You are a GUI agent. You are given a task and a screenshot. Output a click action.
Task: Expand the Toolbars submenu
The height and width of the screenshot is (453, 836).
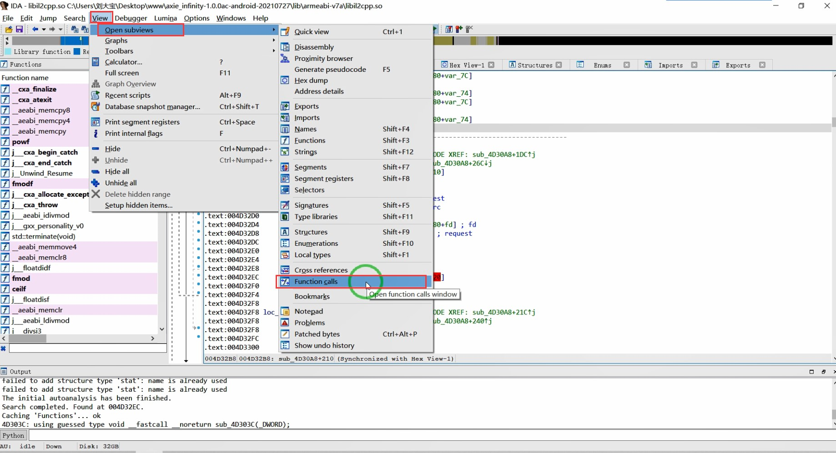(x=119, y=51)
